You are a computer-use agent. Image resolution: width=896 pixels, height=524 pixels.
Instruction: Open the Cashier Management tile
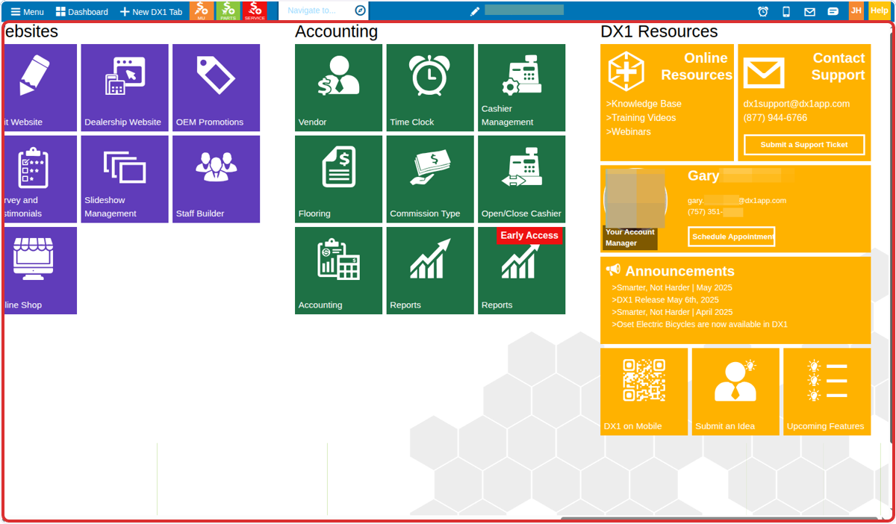click(521, 88)
